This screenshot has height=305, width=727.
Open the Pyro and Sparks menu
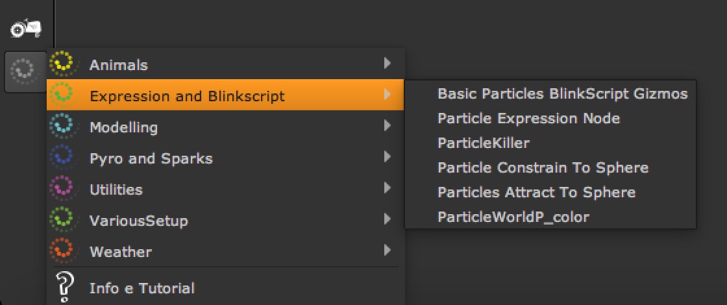click(x=151, y=158)
